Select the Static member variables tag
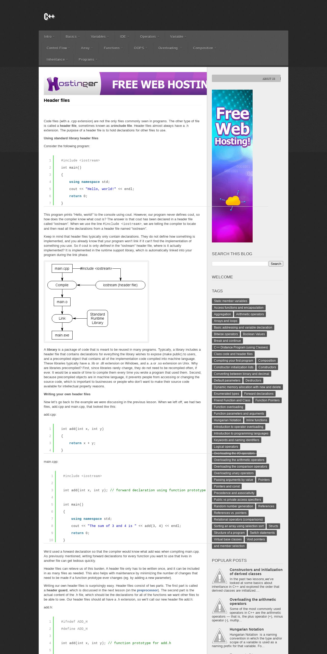 coord(230,301)
